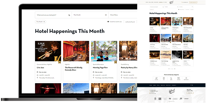Screen dimensions: 206x103
Task: Click the search magnifier icon in the laptop view
Action: pyautogui.click(x=69, y=15)
